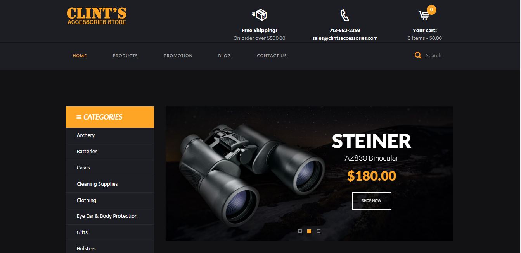
Task: Select the second active slider dot
Action: 309,231
